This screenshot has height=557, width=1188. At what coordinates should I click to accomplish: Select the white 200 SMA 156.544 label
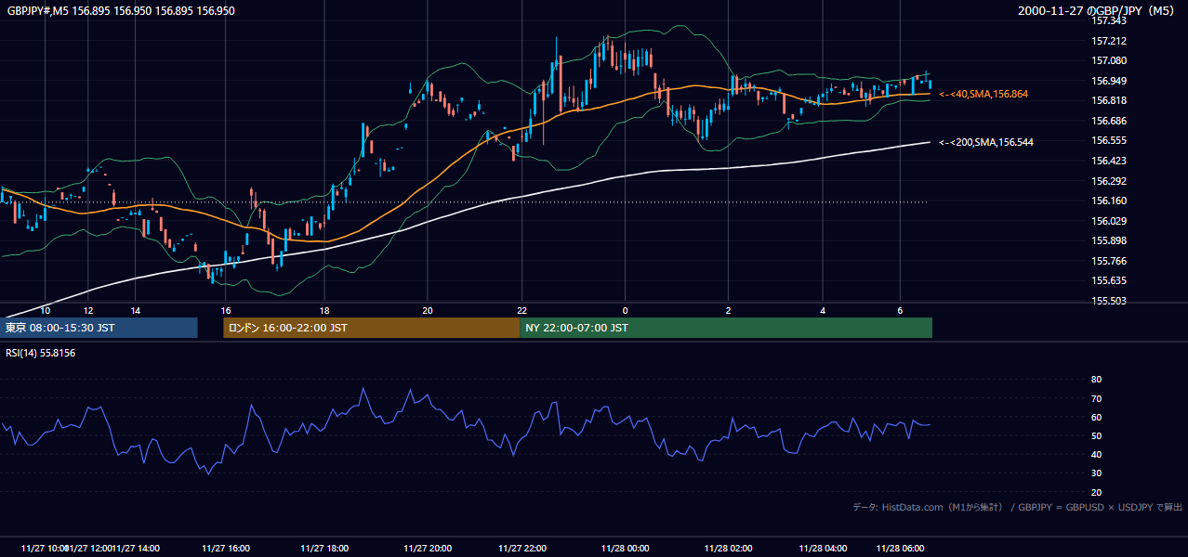(x=986, y=142)
